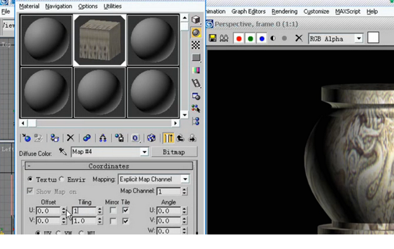Open the Utilities menu

[113, 6]
